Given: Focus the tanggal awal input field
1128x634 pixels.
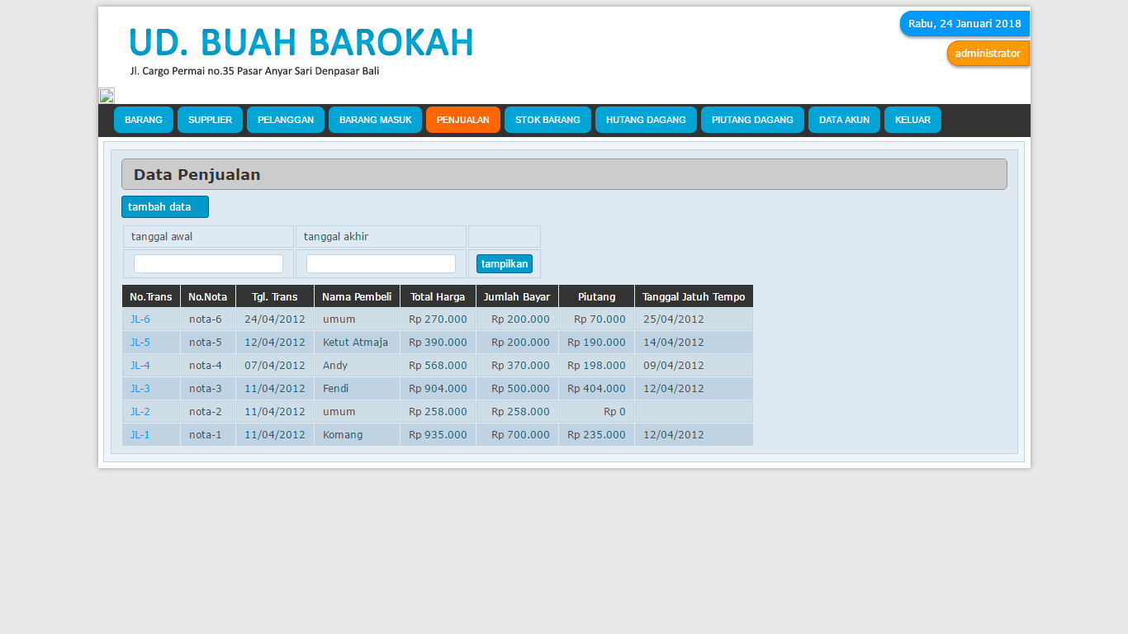Looking at the screenshot, I should pyautogui.click(x=208, y=263).
